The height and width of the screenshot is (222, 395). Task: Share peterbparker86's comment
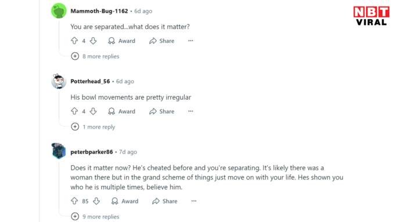point(165,201)
